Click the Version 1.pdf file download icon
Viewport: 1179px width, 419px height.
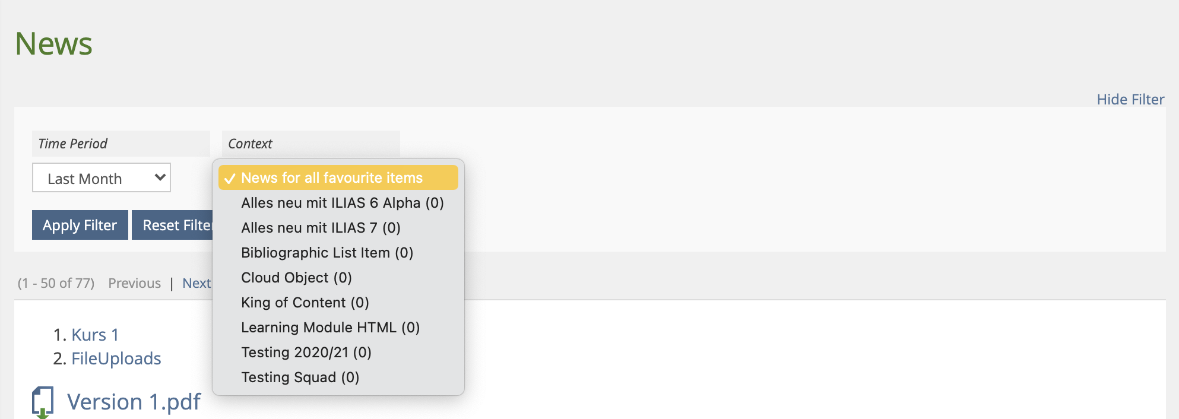click(42, 402)
